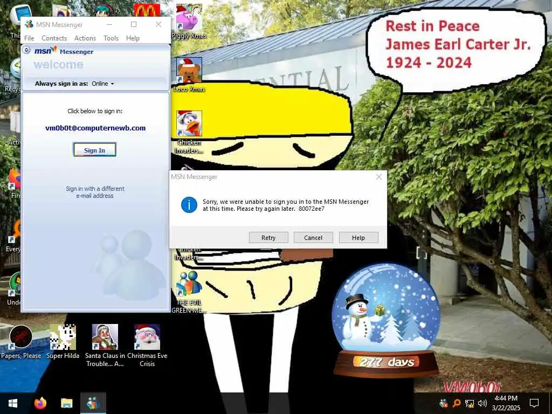Screen dimensions: 552x414
Task: Open the volume speaker tray icon
Action: click(482, 403)
